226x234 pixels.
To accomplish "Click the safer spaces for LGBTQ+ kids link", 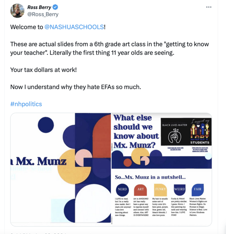I will tap(200, 149).
